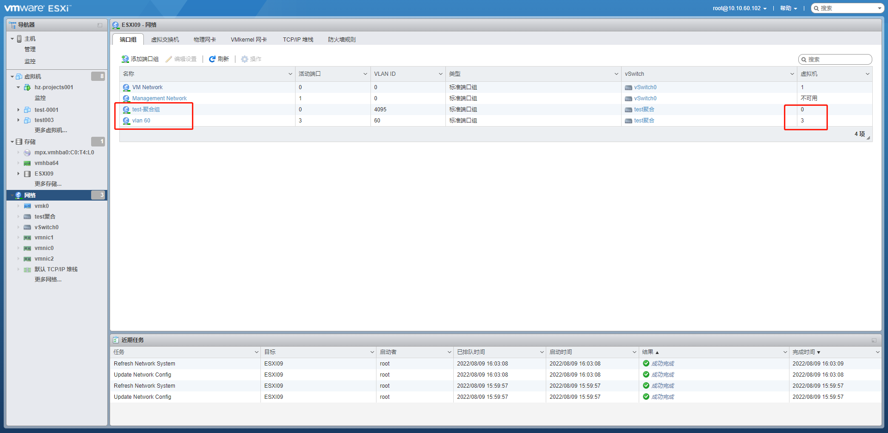The height and width of the screenshot is (433, 888).
Task: Click the Virtual Machines icon in the navigator
Action: 19,77
